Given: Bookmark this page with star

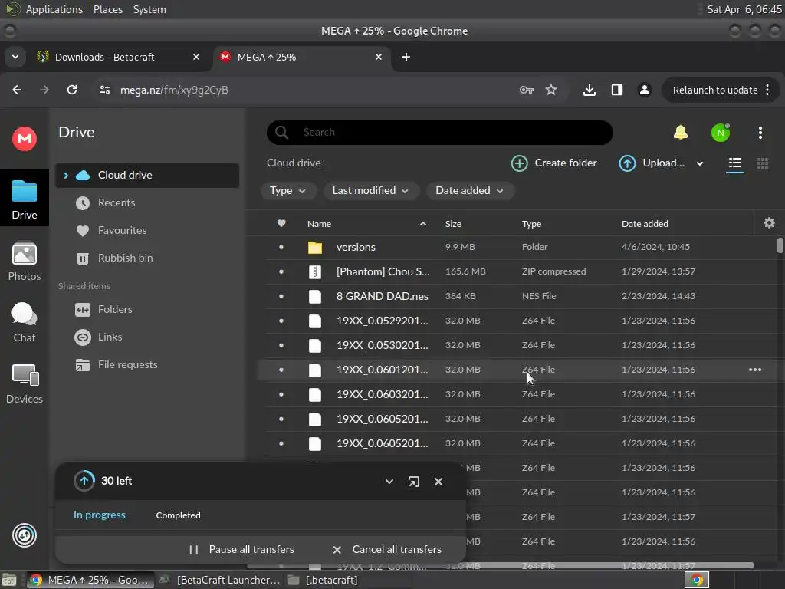Looking at the screenshot, I should tap(551, 90).
